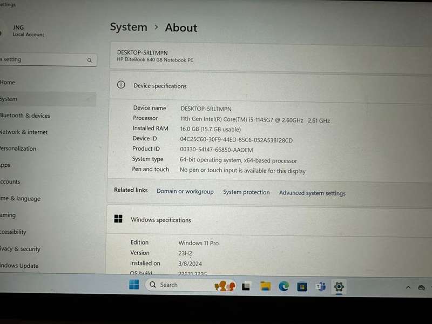
Task: Click the Device ID value 04C25C60
Action: tap(237, 140)
